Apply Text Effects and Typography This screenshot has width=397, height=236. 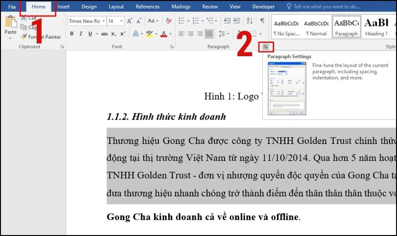click(x=136, y=34)
